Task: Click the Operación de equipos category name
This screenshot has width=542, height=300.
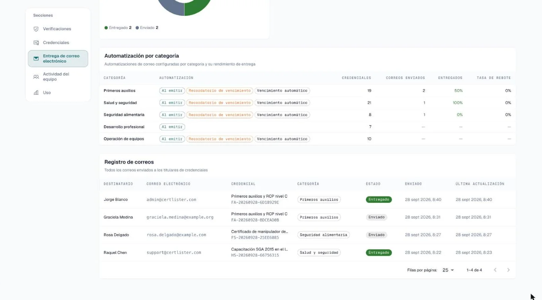Action: tap(124, 139)
